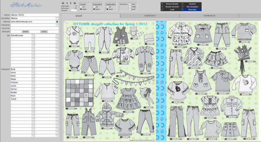Set Applikation to Ja

[x=107, y=7]
